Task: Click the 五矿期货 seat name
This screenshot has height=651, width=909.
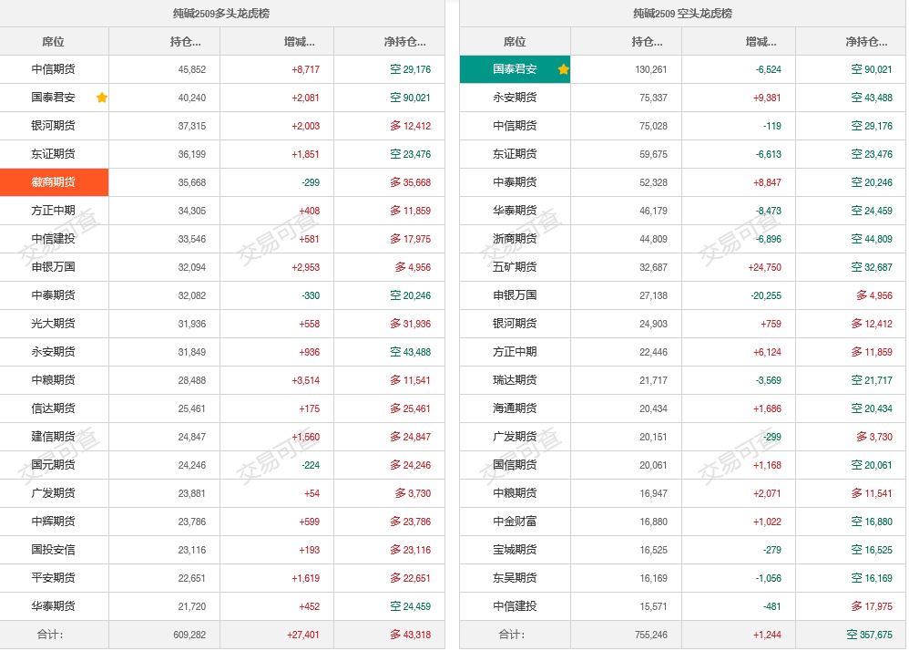Action: point(516,267)
